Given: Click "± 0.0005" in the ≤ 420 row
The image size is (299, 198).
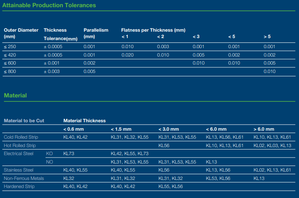Looking at the screenshot, I should pyautogui.click(x=53, y=55).
